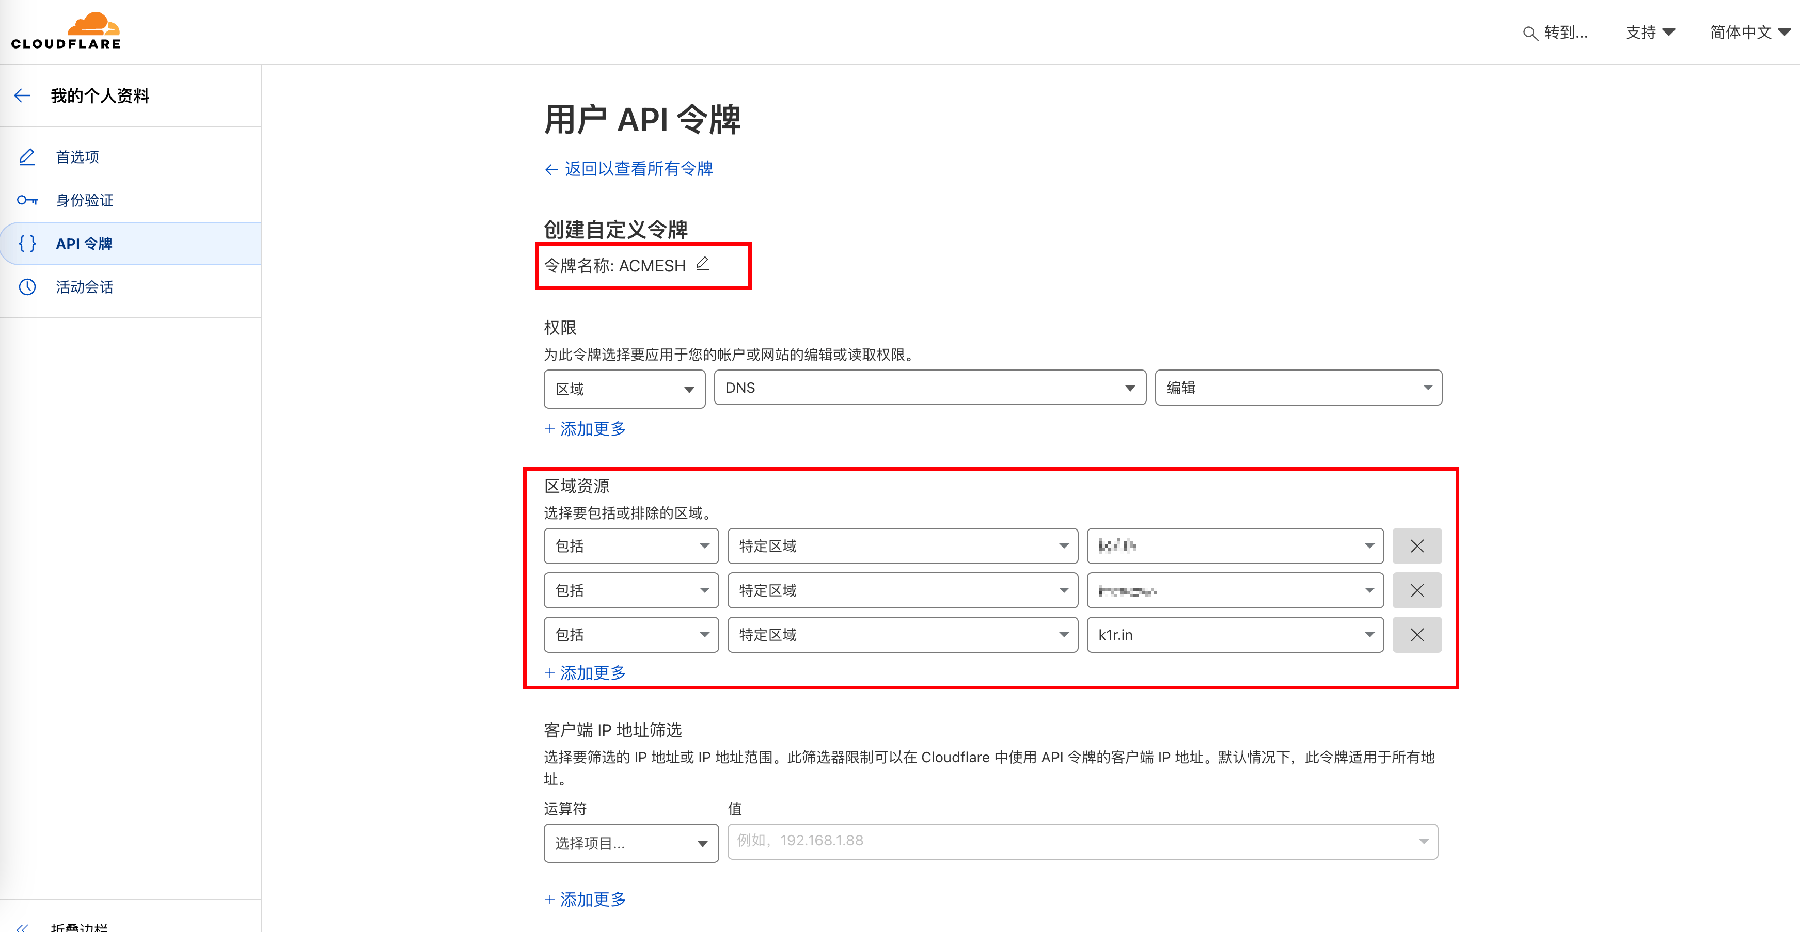
Task: Click the collapse sidebar chevrons icon
Action: coord(22,927)
